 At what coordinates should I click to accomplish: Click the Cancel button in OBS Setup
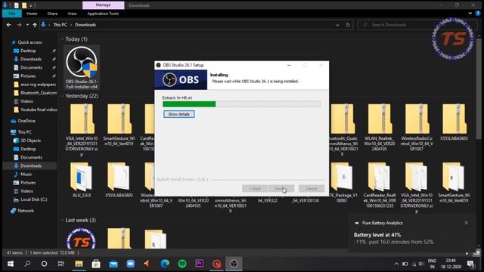tap(311, 188)
